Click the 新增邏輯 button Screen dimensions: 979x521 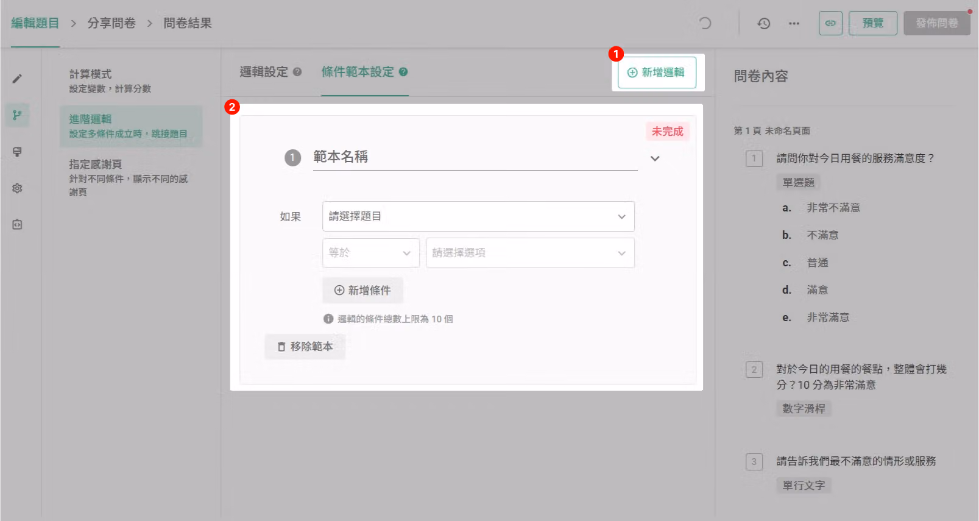[657, 73]
